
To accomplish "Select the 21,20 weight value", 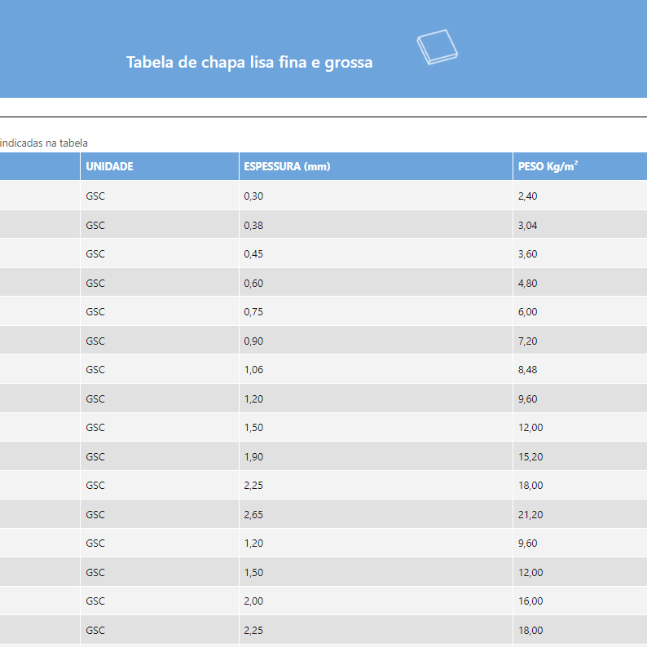I will [530, 514].
